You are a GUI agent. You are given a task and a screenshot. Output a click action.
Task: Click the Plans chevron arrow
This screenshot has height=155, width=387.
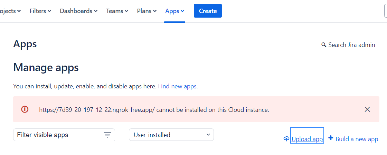[155, 11]
